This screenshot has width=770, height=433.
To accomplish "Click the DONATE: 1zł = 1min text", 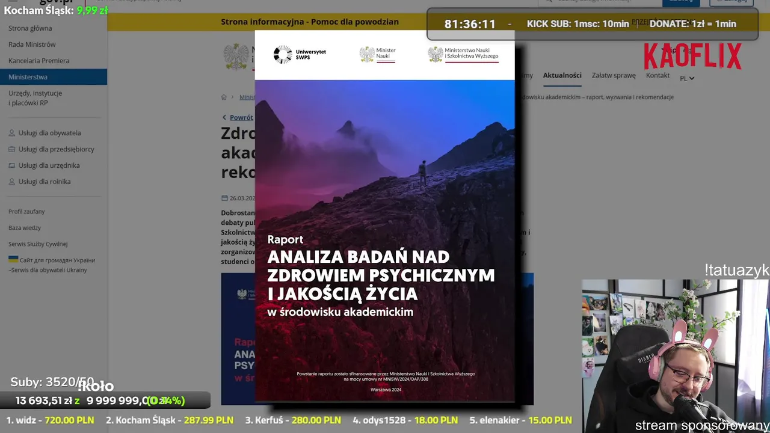I will click(692, 24).
